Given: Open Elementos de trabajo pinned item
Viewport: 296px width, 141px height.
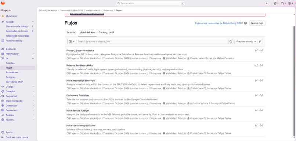Looking at the screenshot, I should (x=17, y=26).
